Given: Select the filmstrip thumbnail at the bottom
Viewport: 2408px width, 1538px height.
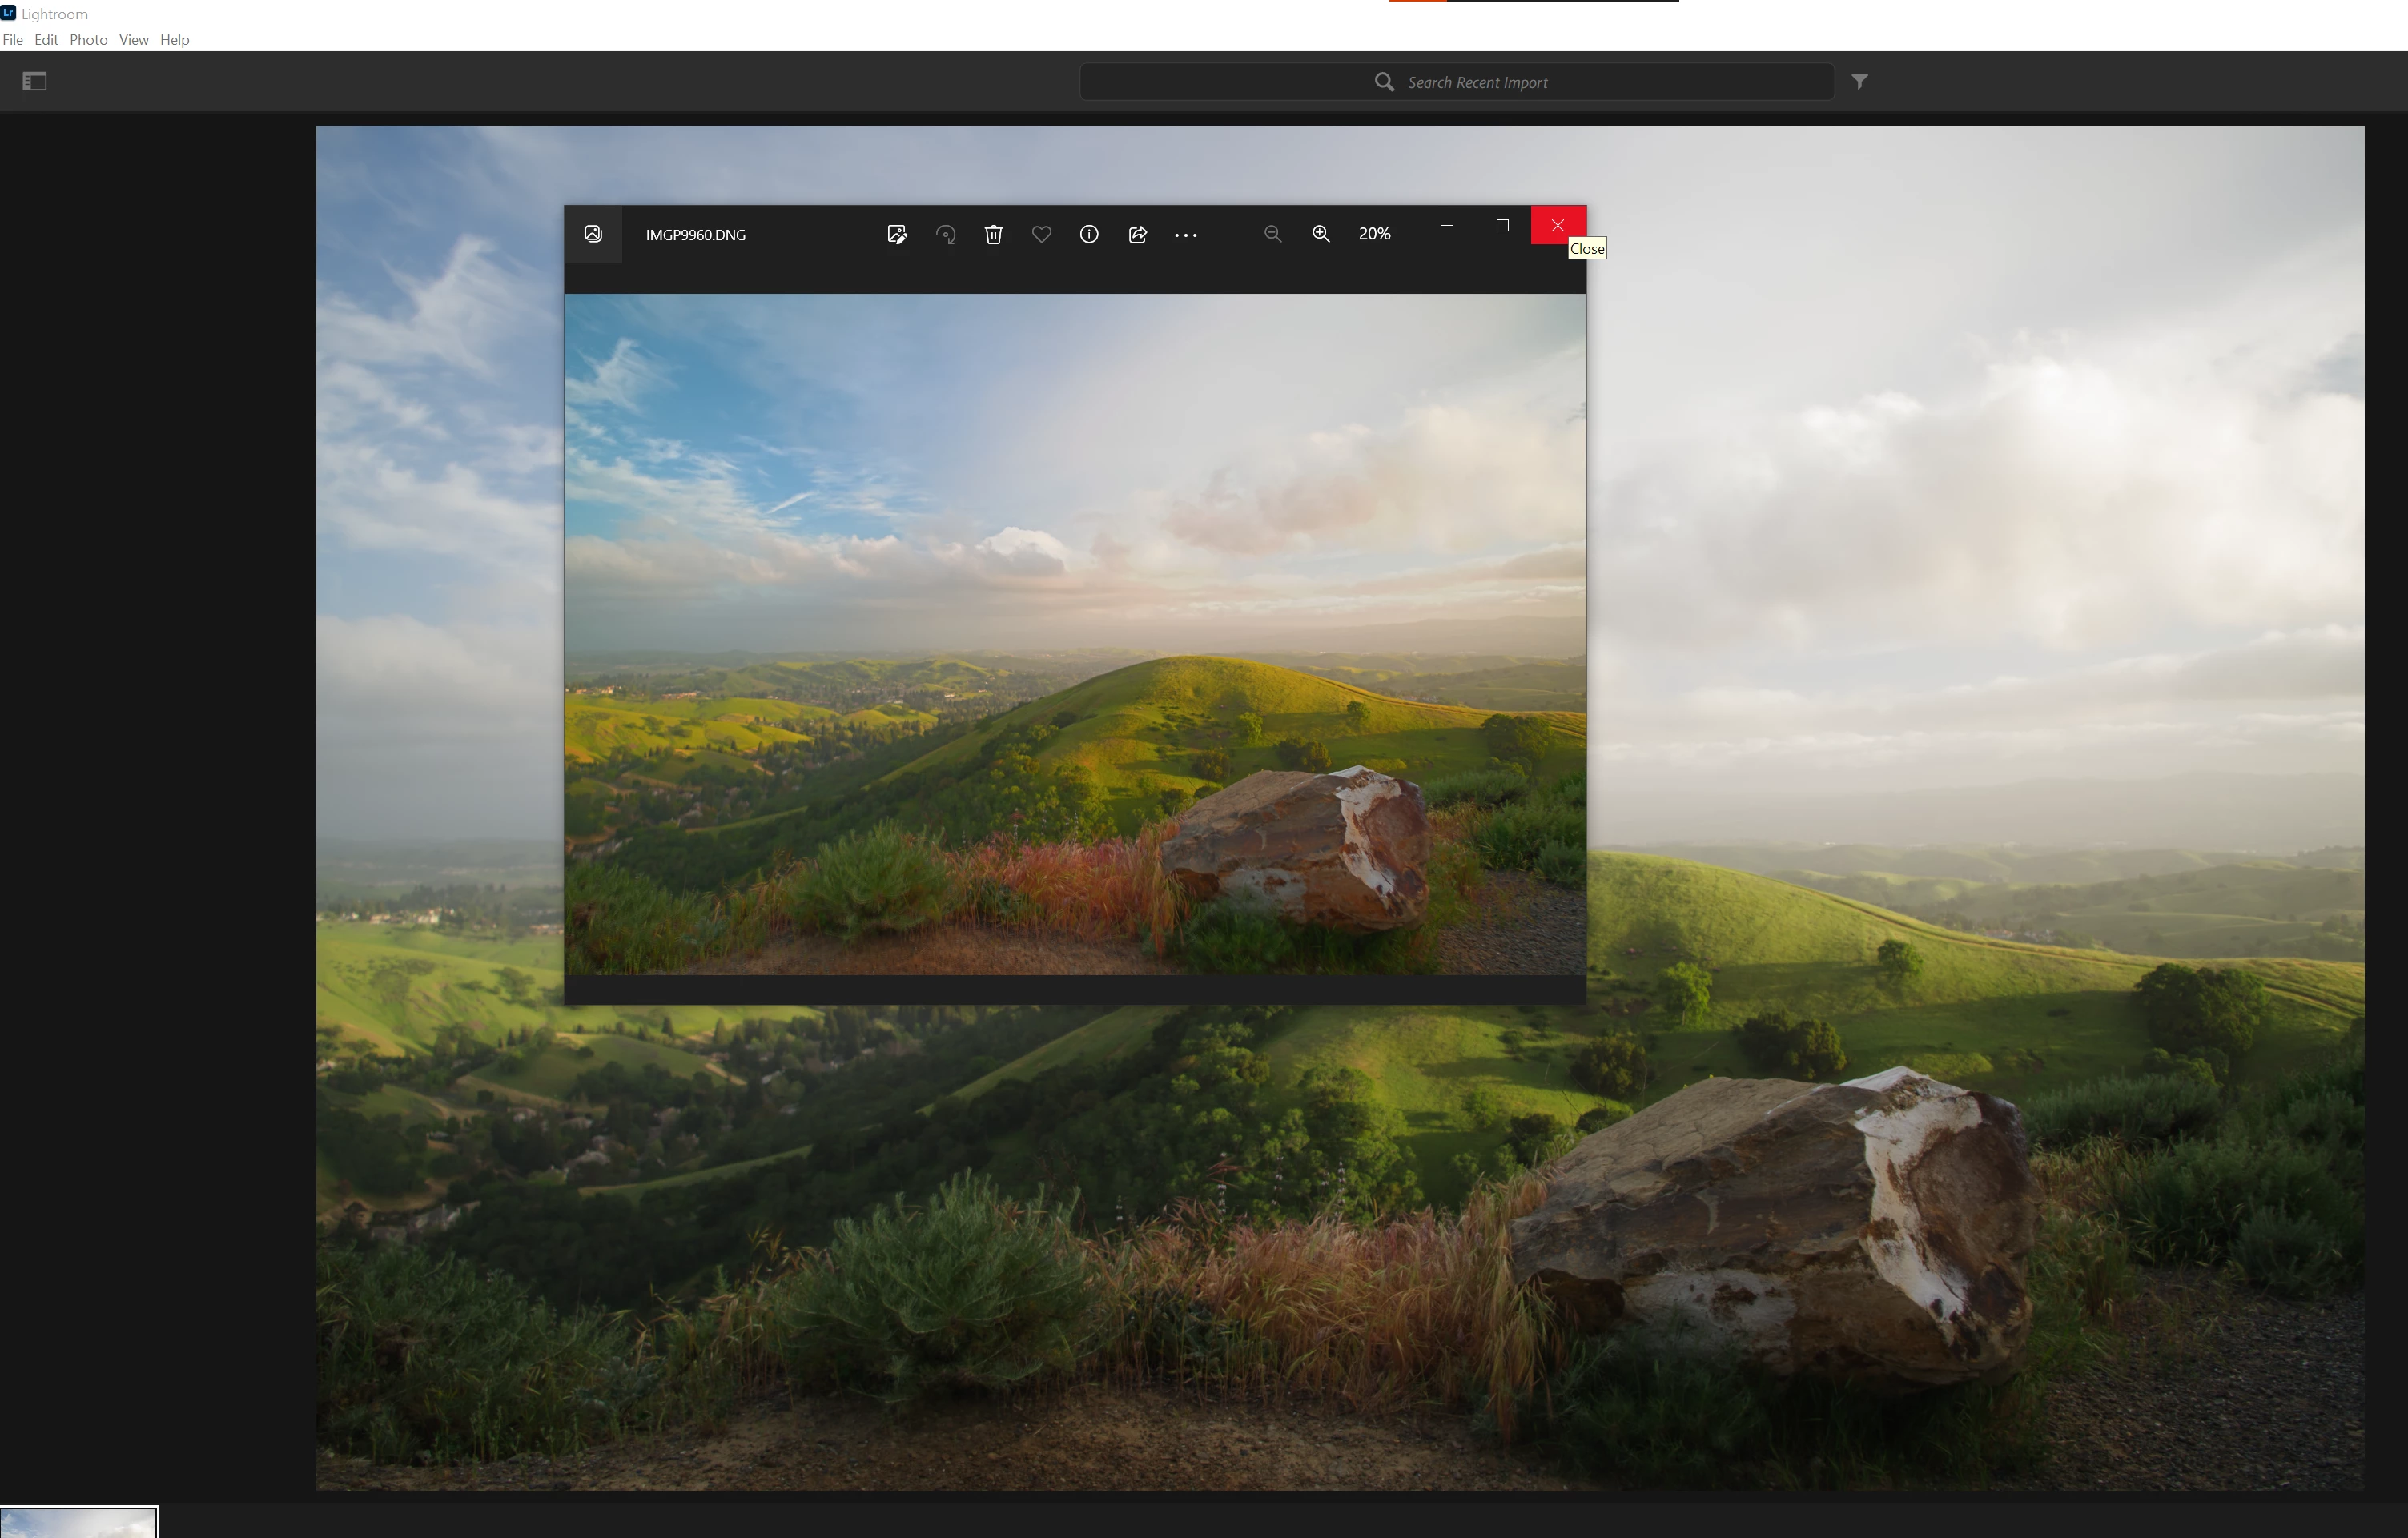Looking at the screenshot, I should click(78, 1523).
